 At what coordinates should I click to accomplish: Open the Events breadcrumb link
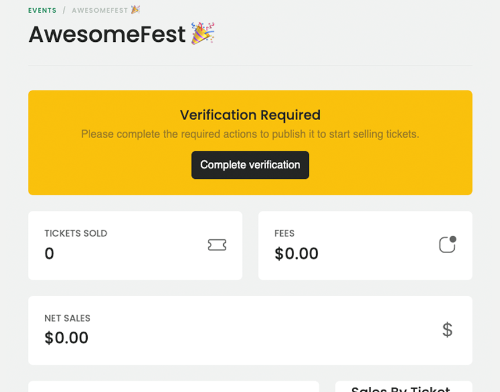click(42, 10)
